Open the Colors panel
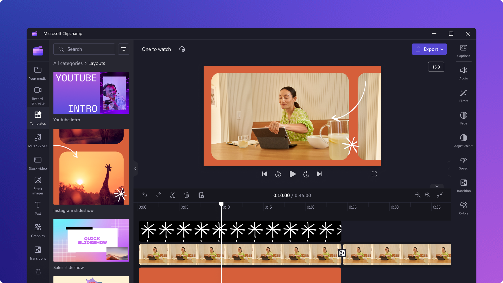This screenshot has height=283, width=503. click(463, 208)
